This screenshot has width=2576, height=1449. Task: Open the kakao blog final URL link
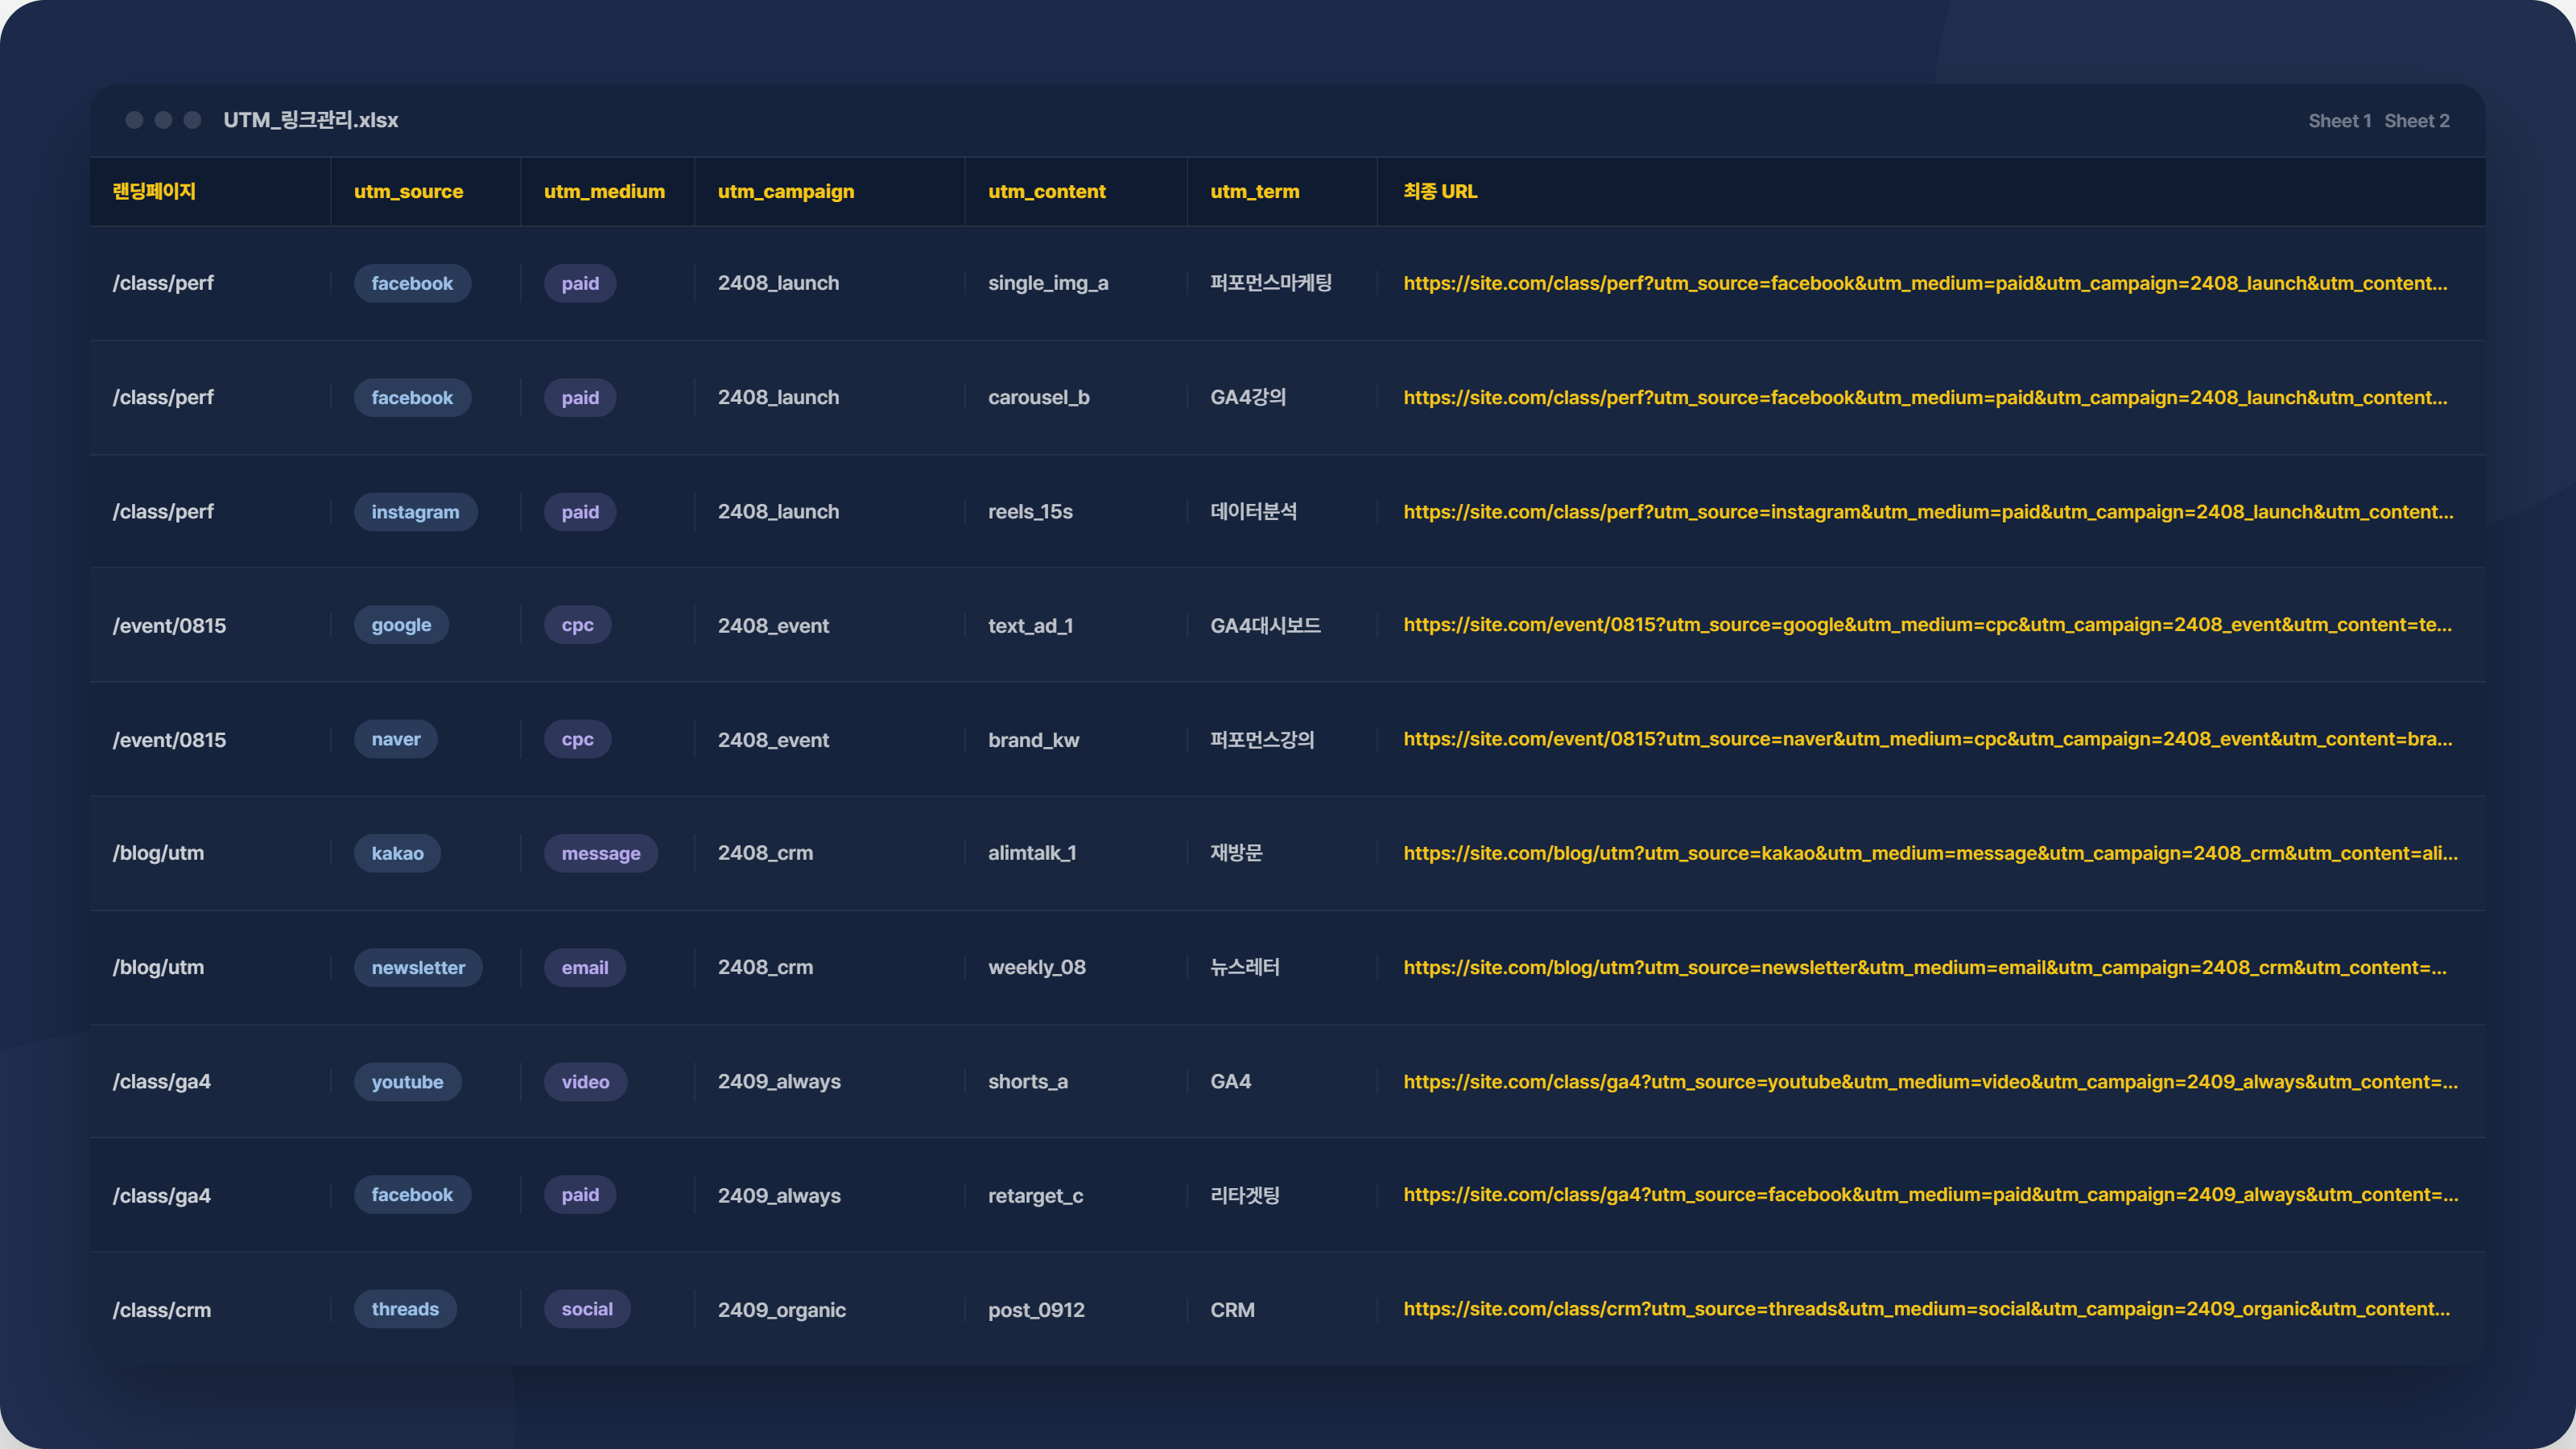(x=1930, y=853)
